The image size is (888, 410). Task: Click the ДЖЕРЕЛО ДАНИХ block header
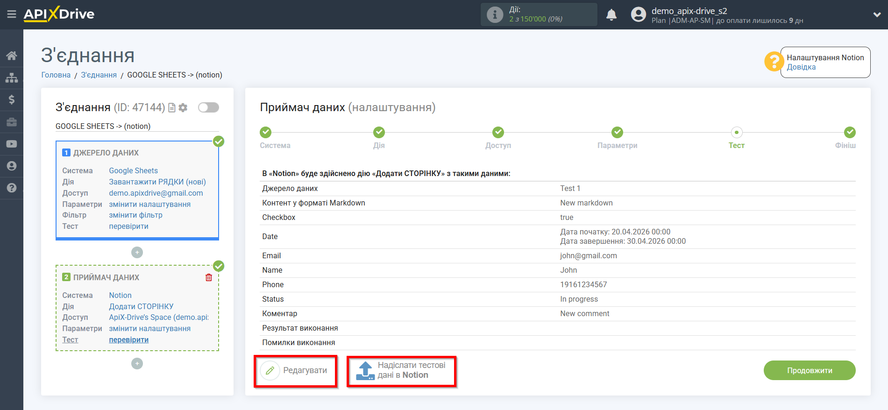[x=106, y=153]
